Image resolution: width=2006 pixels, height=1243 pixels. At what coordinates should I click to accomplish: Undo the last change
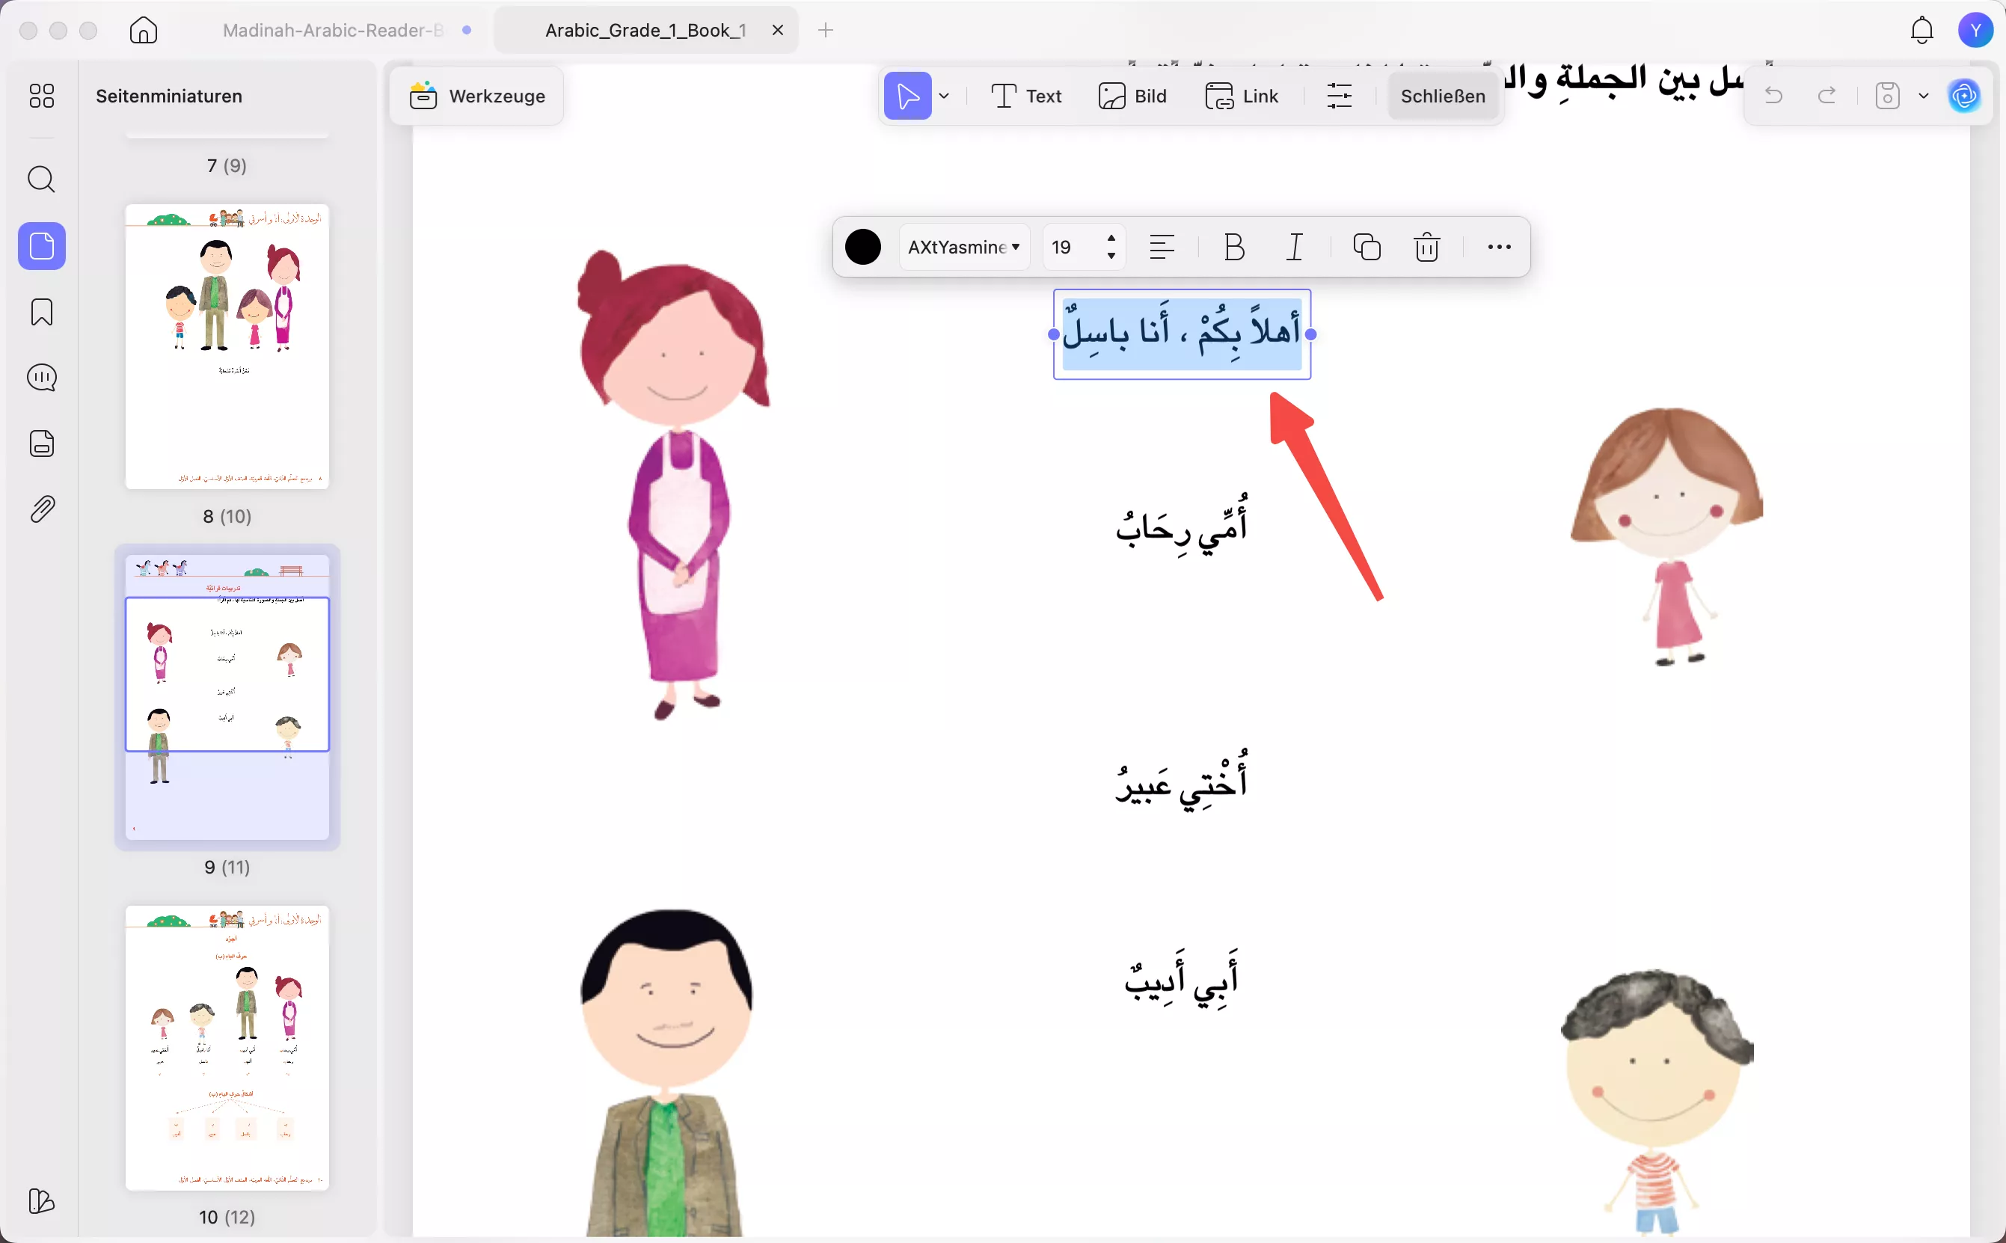pyautogui.click(x=1774, y=96)
